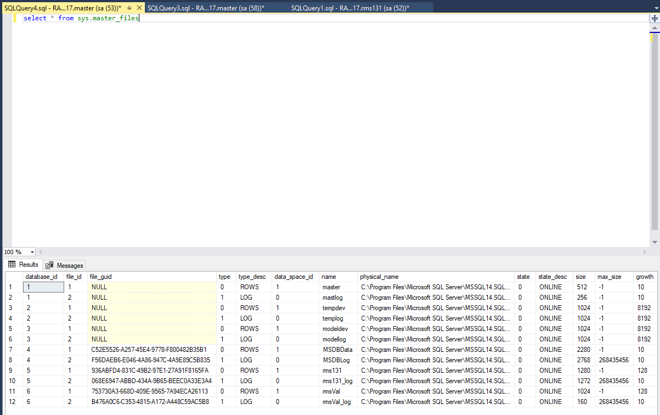Select the physical_name column header
660x415 pixels.
click(380, 277)
